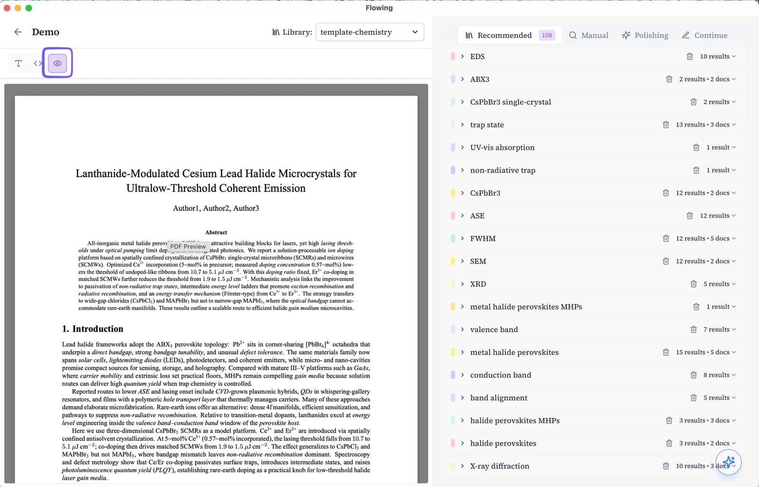Click the 1. Introduction heading in preview
The height and width of the screenshot is (487, 759).
coord(93,329)
